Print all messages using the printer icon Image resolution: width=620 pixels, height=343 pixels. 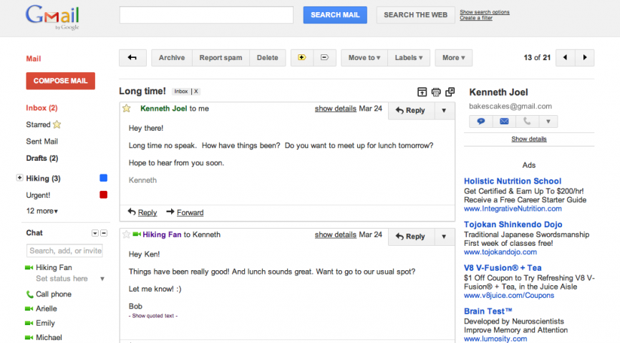436,92
